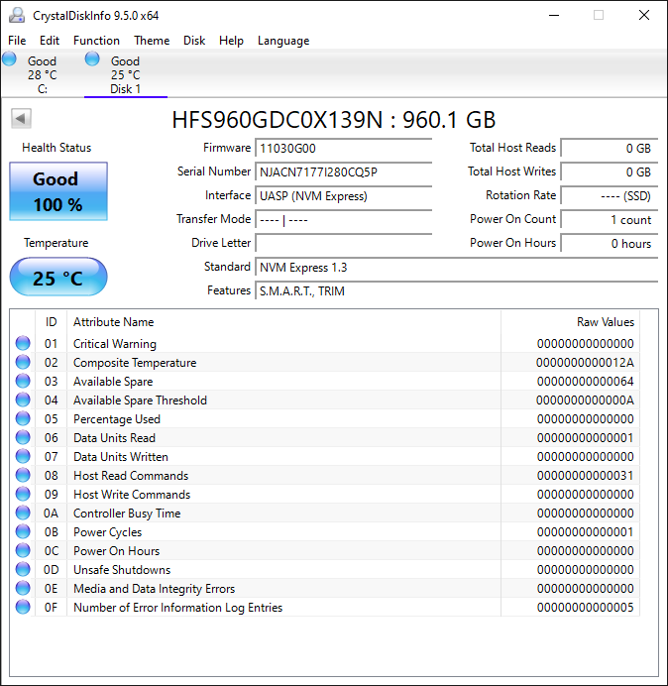
Task: Click status orb for Media and Data Integrity Errors
Action: pos(23,588)
